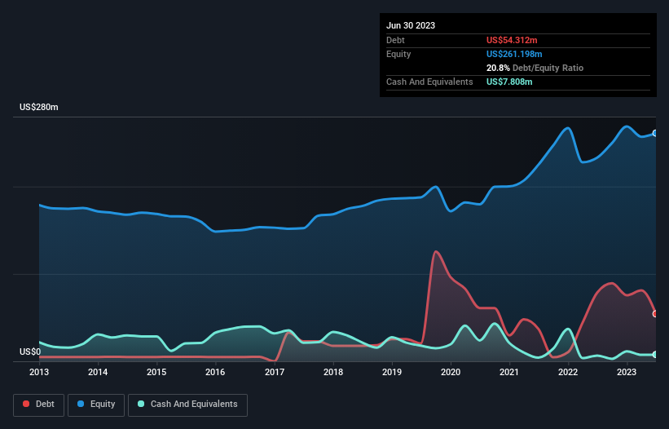Toggle the Equity series legend button
This screenshot has height=429, width=669.
click(x=96, y=405)
